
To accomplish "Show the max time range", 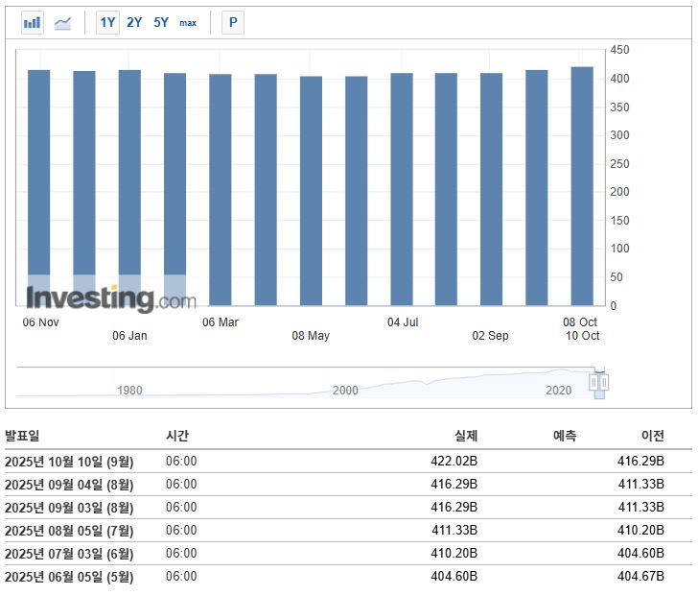I will (188, 22).
